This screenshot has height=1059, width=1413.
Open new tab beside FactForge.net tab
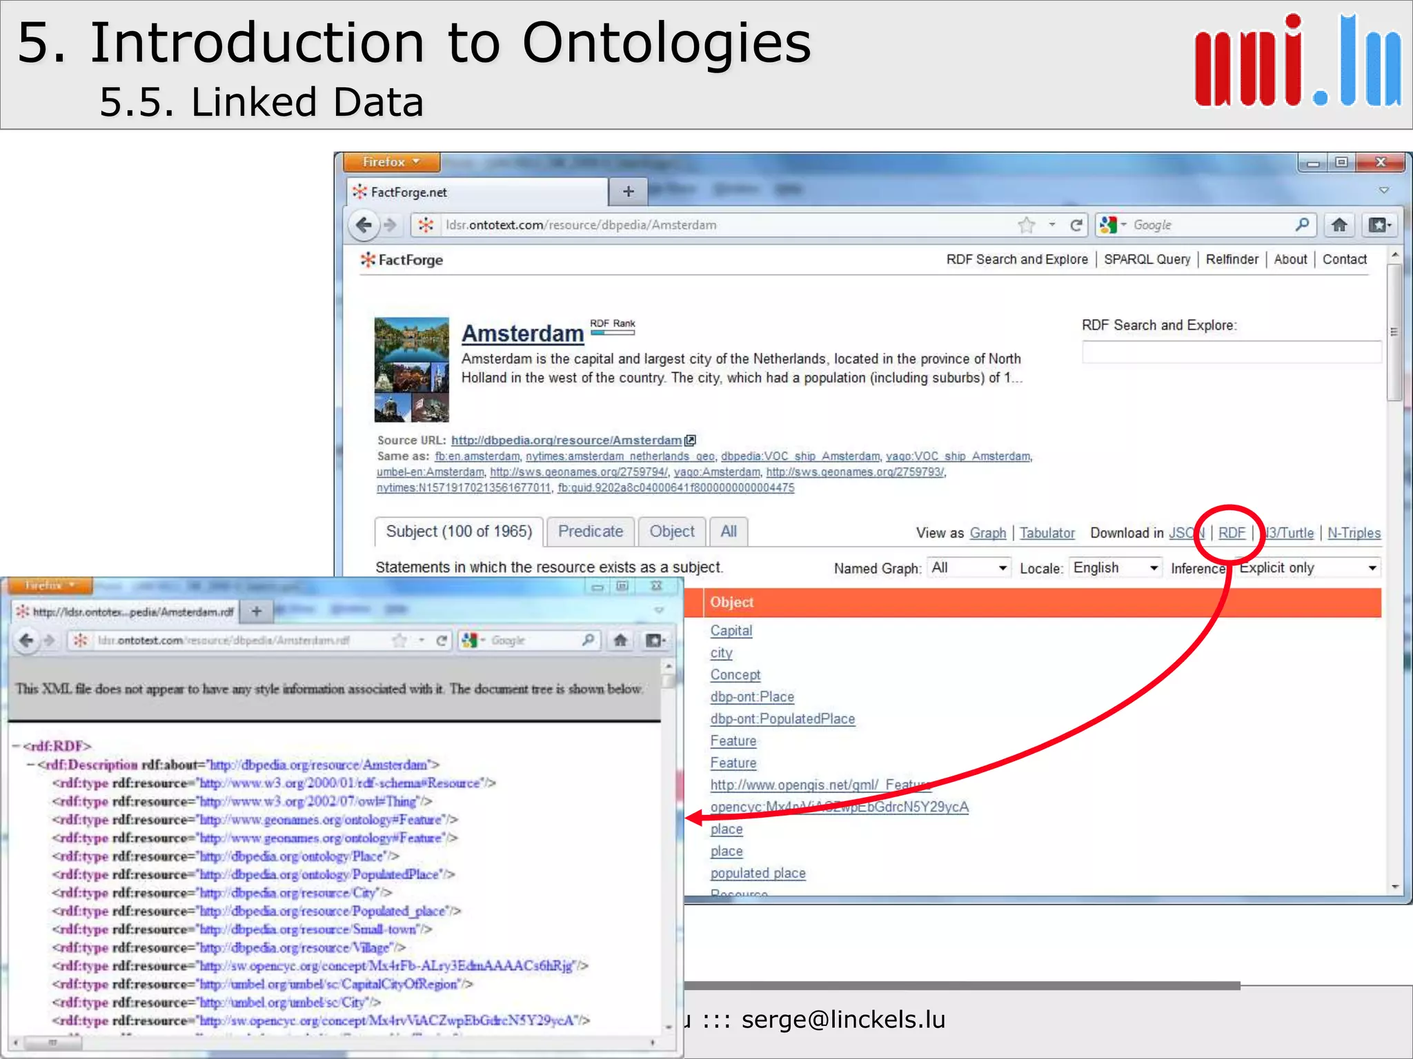click(x=628, y=192)
